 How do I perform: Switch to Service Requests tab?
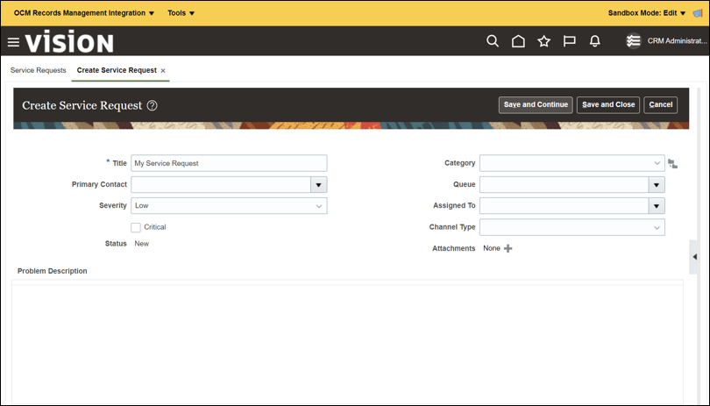click(x=38, y=70)
